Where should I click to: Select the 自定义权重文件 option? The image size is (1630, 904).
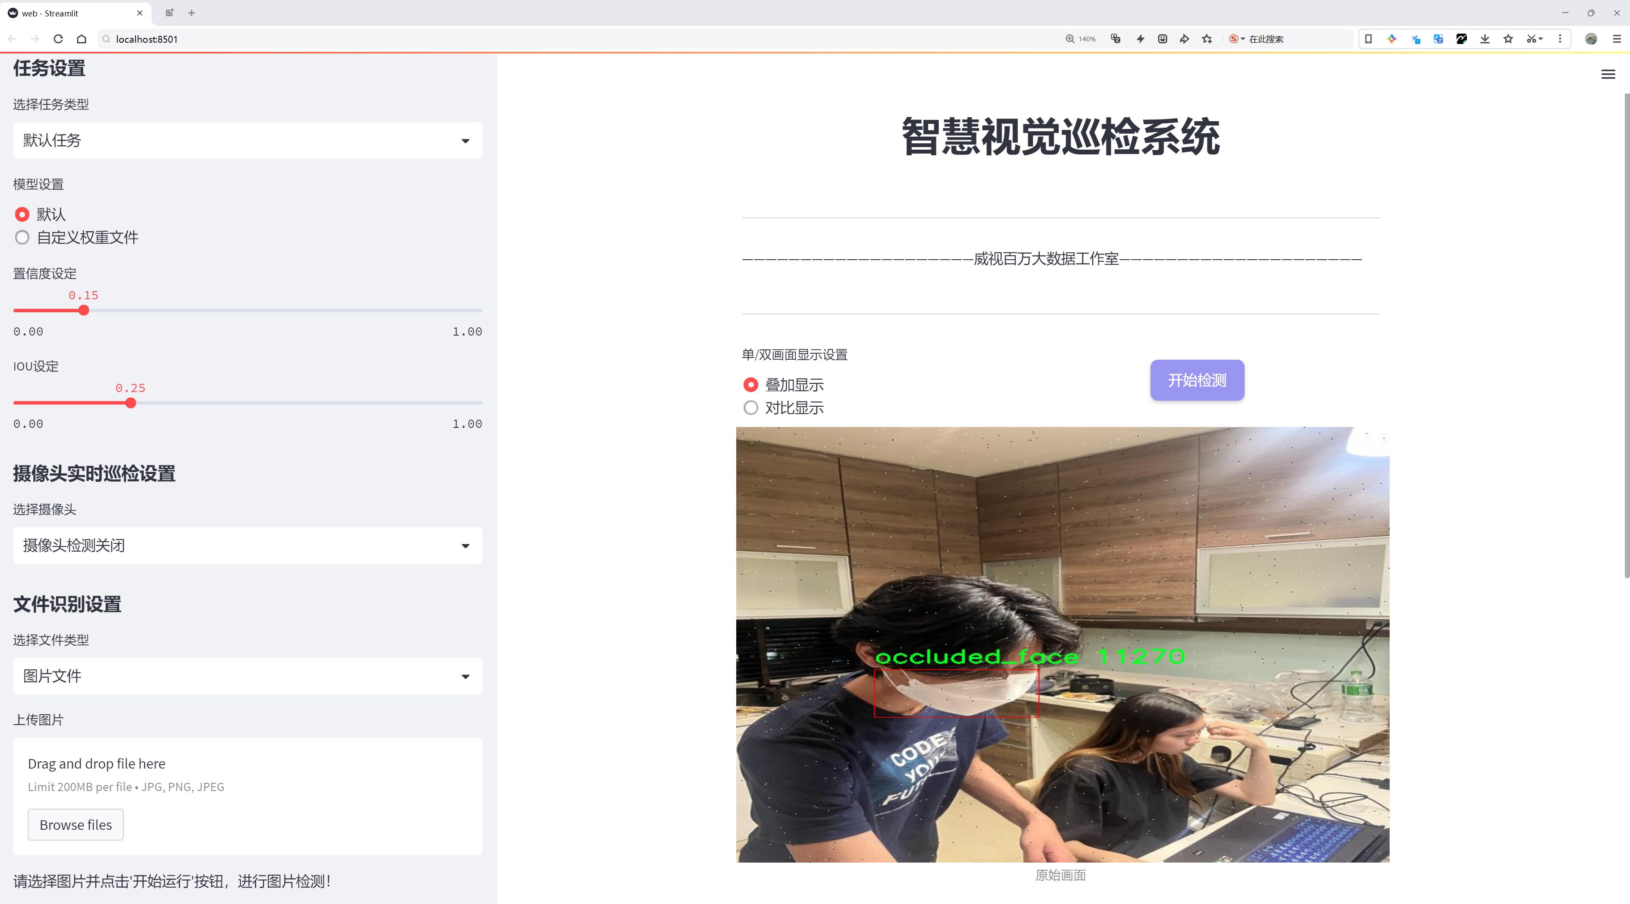pyautogui.click(x=22, y=237)
